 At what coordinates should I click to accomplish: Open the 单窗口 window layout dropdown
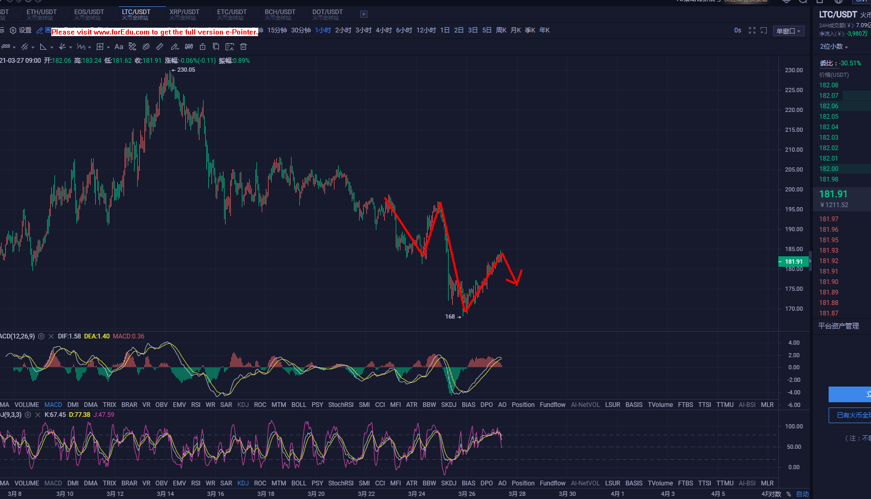788,31
